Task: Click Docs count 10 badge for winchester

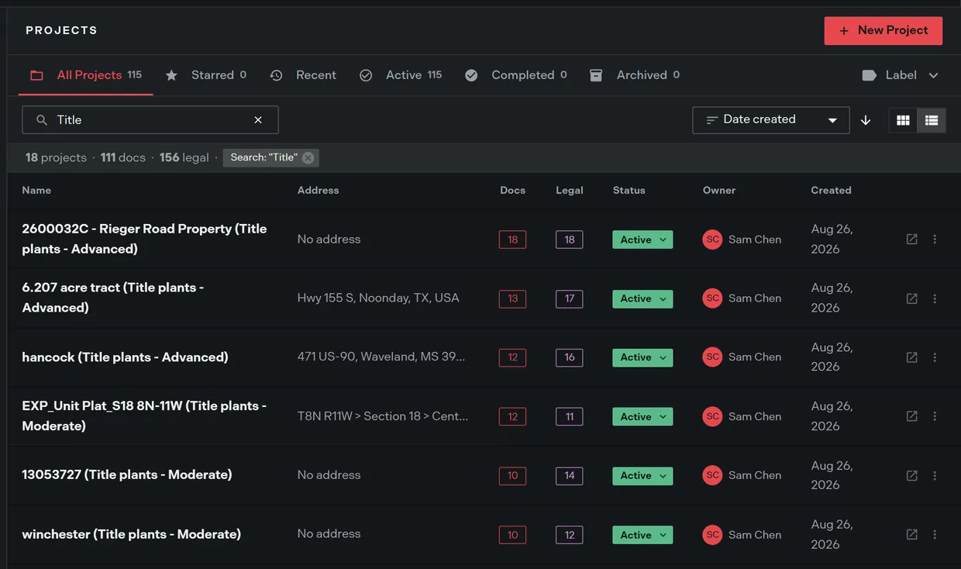Action: (x=512, y=534)
